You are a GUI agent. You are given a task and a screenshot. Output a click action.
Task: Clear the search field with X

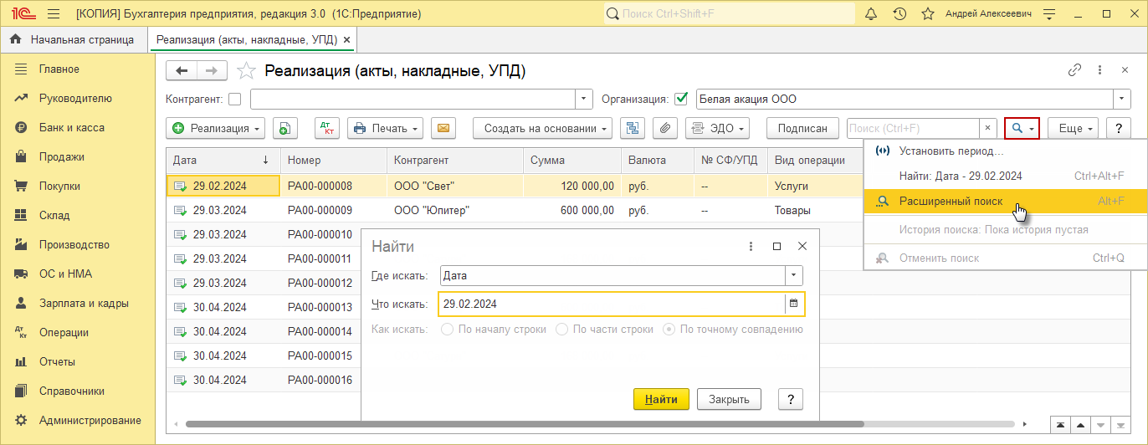tap(988, 128)
